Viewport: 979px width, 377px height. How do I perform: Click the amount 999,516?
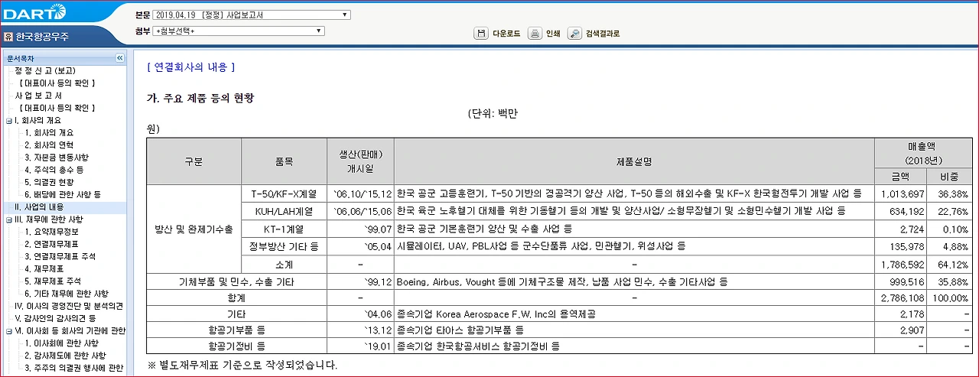(x=907, y=281)
